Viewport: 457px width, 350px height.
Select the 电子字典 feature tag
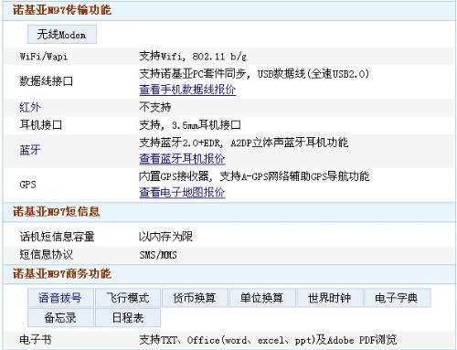point(397,298)
